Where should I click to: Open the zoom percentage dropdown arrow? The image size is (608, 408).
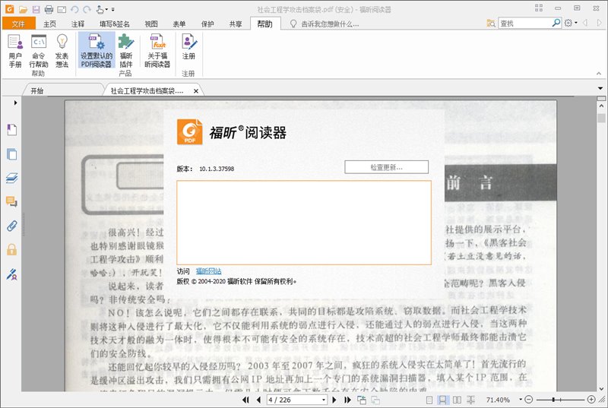(521, 400)
